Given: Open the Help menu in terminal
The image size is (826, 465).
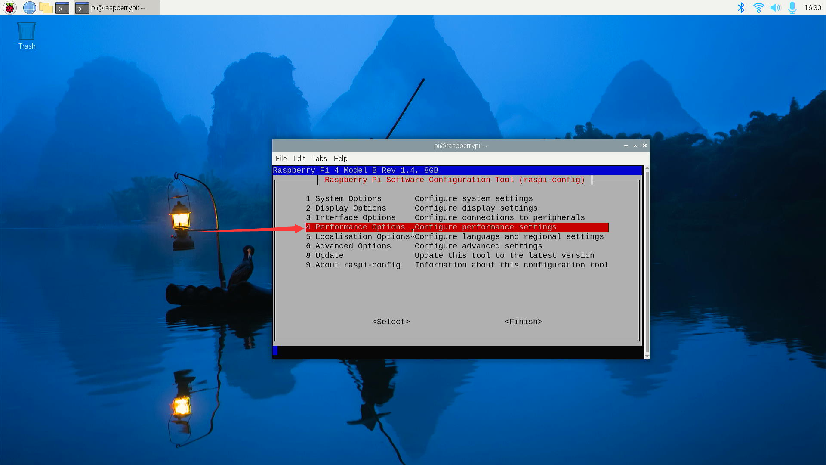Looking at the screenshot, I should tap(340, 158).
